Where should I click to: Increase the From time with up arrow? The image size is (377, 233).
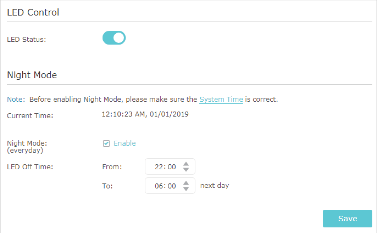186,164
